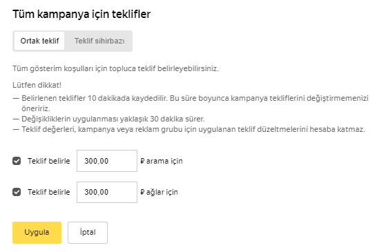
Task: Switch to the Ortak teklif tab
Action: 39,41
